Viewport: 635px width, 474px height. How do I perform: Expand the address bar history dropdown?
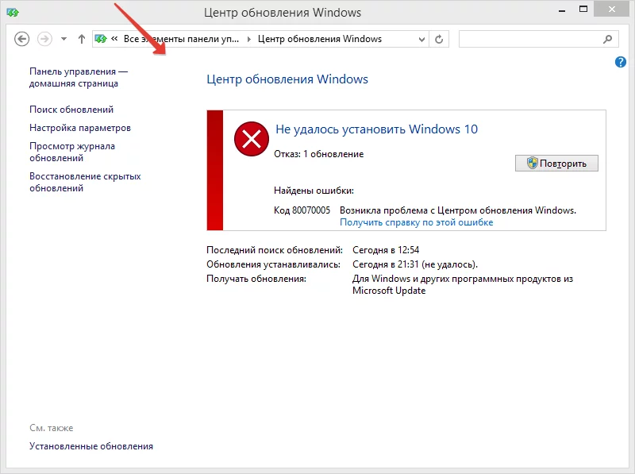click(421, 39)
